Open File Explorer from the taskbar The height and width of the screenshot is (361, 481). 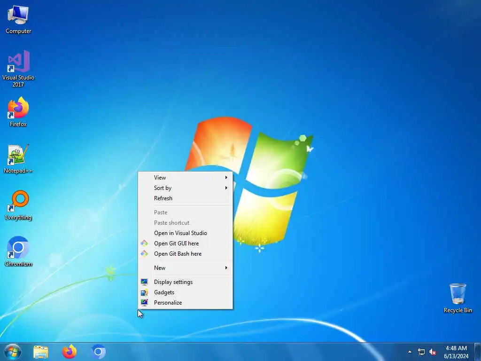coord(41,352)
